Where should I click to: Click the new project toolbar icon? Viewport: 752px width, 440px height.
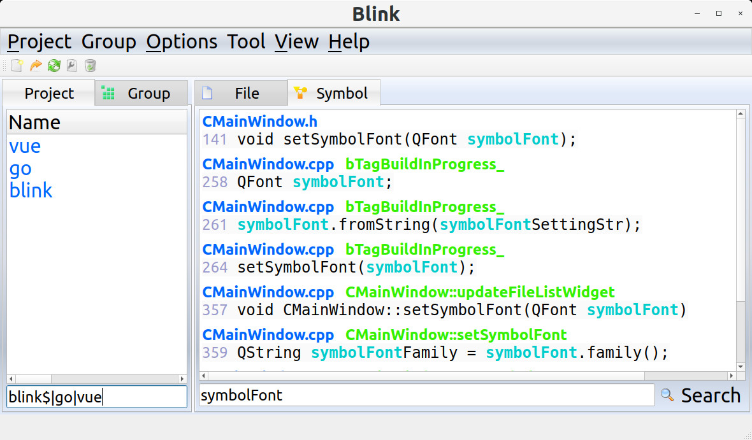[x=17, y=65]
